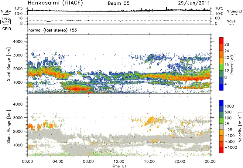Click the "N.Sky" legend label
Image resolution: width=243 pixels, height=168 pixels.
click(x=6, y=11)
